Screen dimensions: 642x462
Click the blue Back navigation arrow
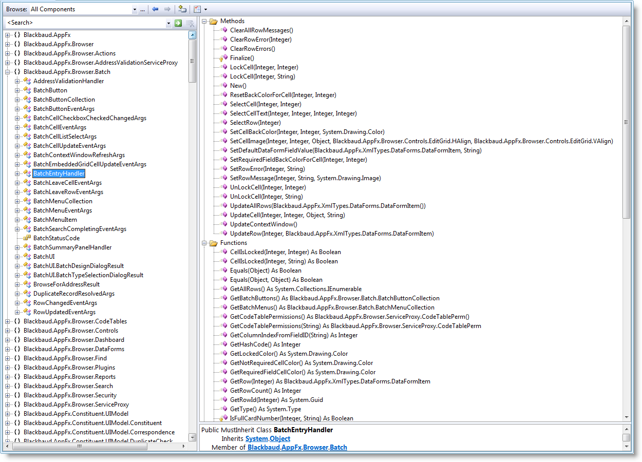[155, 9]
